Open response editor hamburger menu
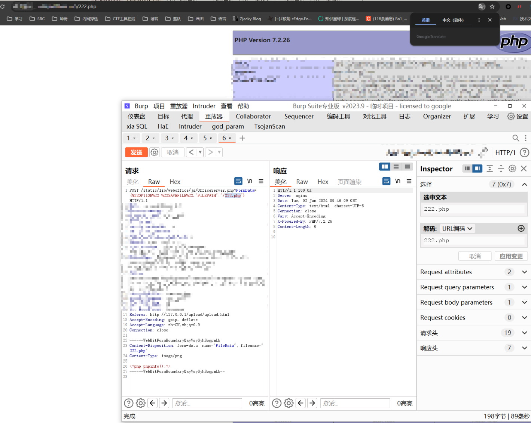This screenshot has width=531, height=423. pyautogui.click(x=409, y=181)
